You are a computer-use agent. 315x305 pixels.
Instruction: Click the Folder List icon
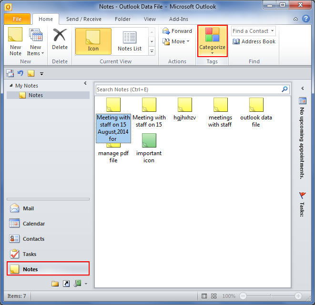click(55, 284)
